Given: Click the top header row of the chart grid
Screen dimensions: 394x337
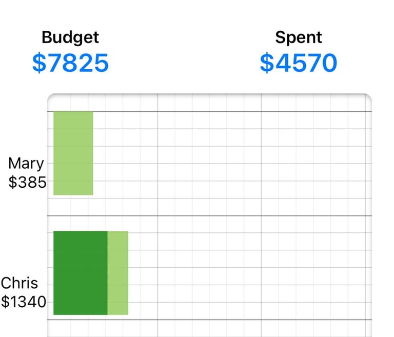Looking at the screenshot, I should [209, 103].
